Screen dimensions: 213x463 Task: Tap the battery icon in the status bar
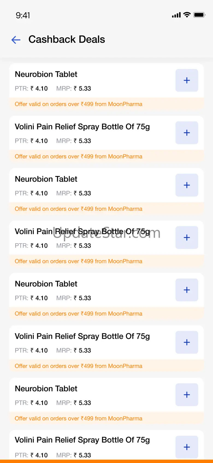pyautogui.click(x=199, y=15)
